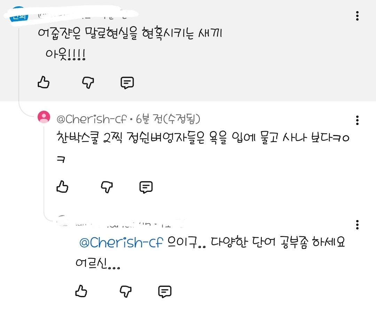Like the 찬박스쿨 reply by @Cherish-cf
This screenshot has width=376, height=321.
click(x=63, y=187)
